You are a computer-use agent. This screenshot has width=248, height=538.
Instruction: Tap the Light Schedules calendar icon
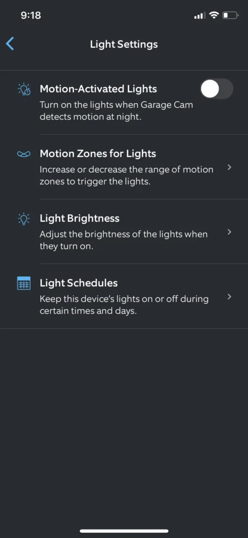(24, 283)
